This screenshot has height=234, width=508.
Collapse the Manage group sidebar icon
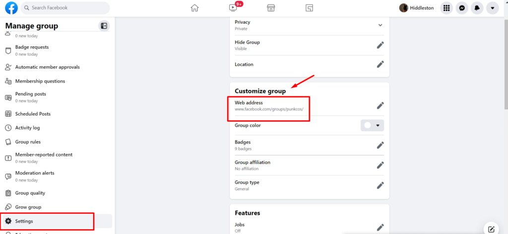pyautogui.click(x=104, y=26)
